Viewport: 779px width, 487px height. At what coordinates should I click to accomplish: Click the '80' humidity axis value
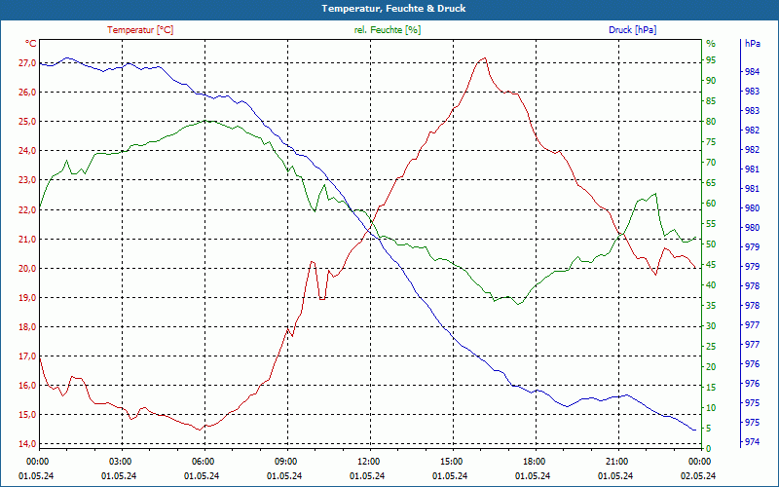711,122
